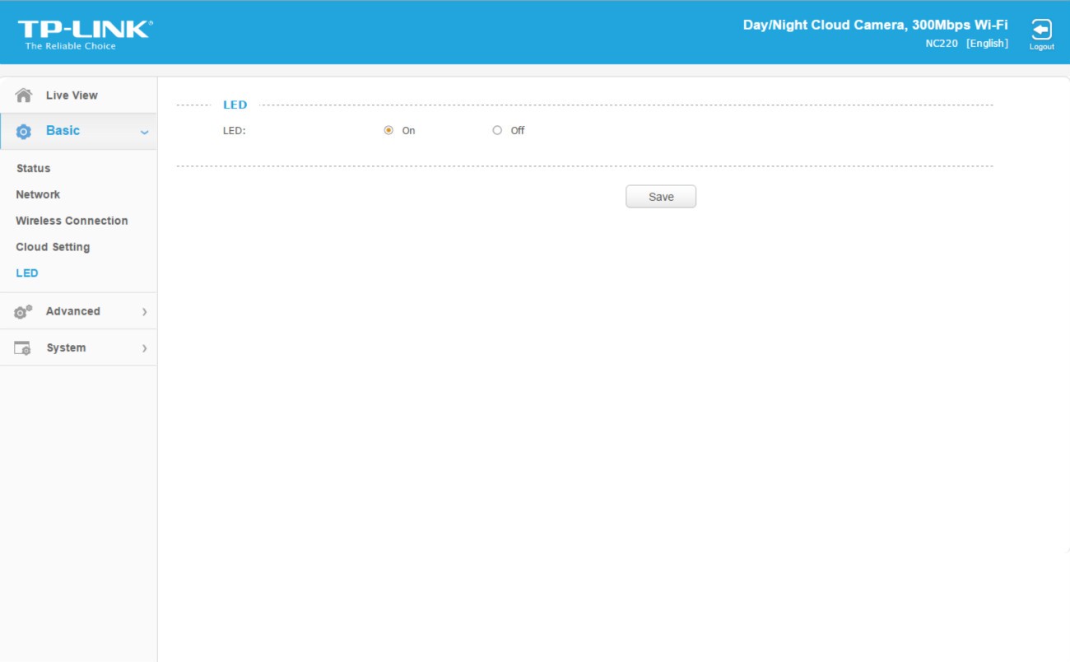Select the LED On radio button
The width and height of the screenshot is (1070, 662).
(388, 130)
